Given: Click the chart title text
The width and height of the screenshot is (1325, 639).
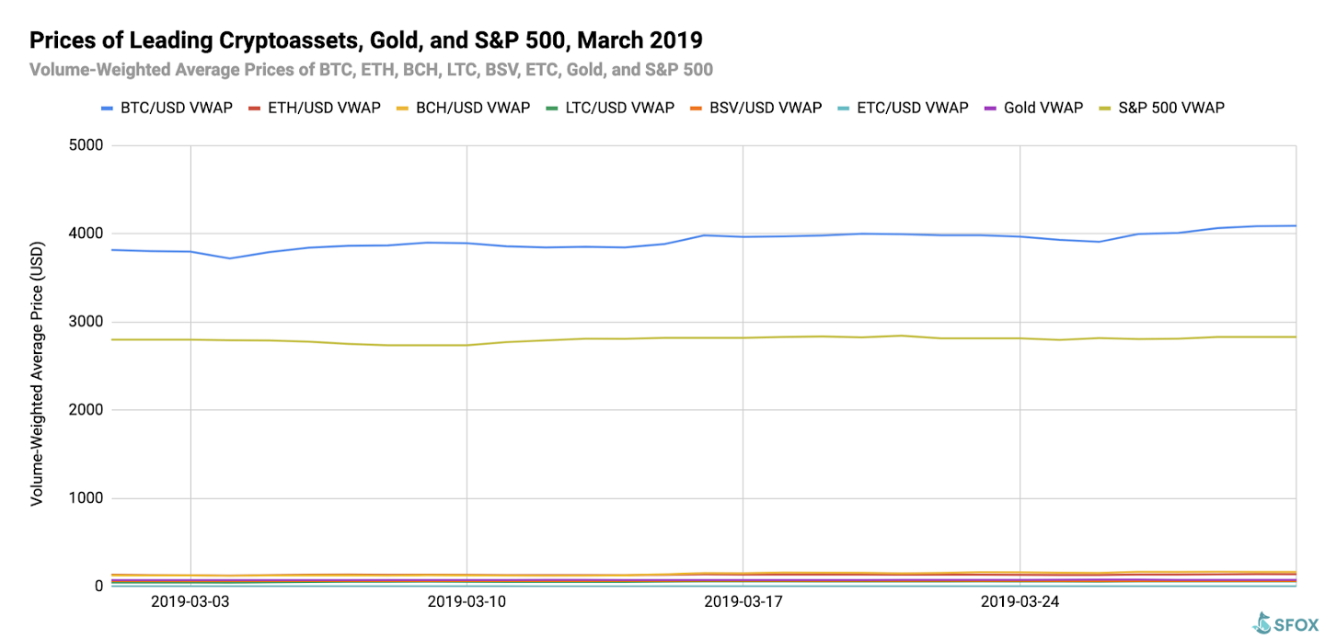Looking at the screenshot, I should click(x=367, y=40).
